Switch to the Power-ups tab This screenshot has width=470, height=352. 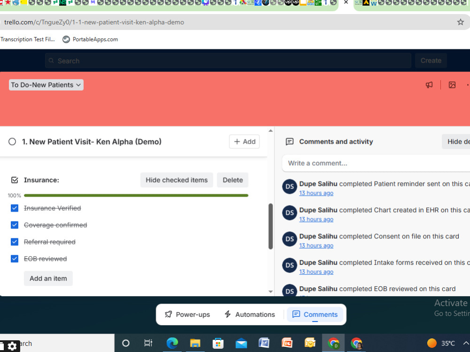click(188, 314)
